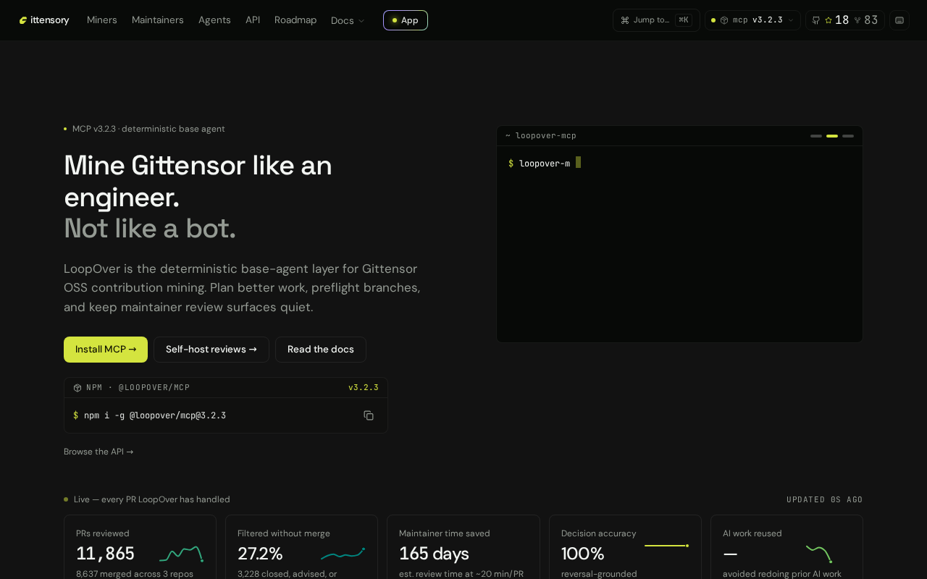Screen dimensions: 927x579
Task: Click the AI work reused sparkline
Action: (x=820, y=554)
